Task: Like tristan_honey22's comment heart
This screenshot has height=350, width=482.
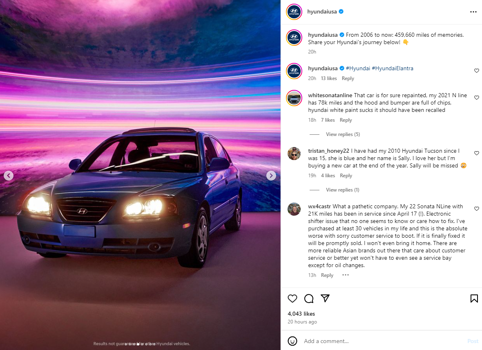Action: coord(476,153)
